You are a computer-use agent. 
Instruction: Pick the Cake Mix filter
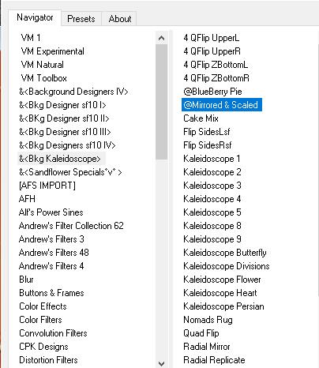point(201,118)
